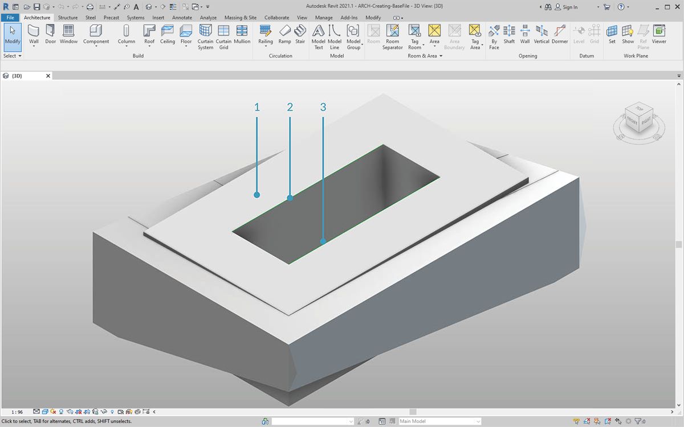Toggle Reveal Hidden Elements mode
Image resolution: width=684 pixels, height=427 pixels.
pyautogui.click(x=112, y=412)
